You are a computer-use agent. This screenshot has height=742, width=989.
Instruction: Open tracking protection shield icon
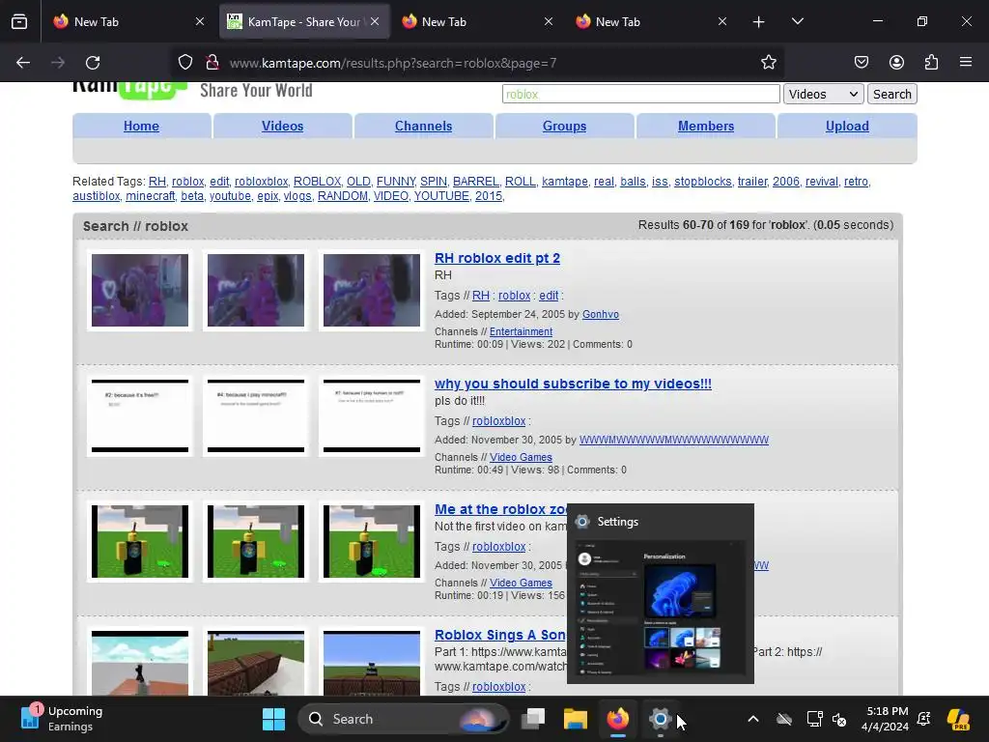184,63
